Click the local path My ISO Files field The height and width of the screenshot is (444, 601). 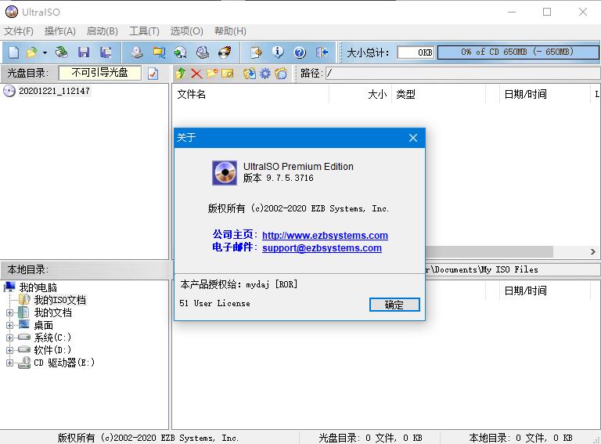[512, 269]
